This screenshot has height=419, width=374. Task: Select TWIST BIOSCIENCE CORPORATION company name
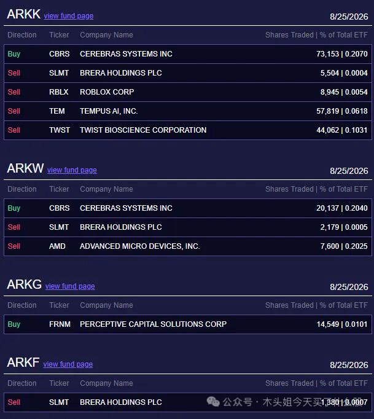click(143, 130)
